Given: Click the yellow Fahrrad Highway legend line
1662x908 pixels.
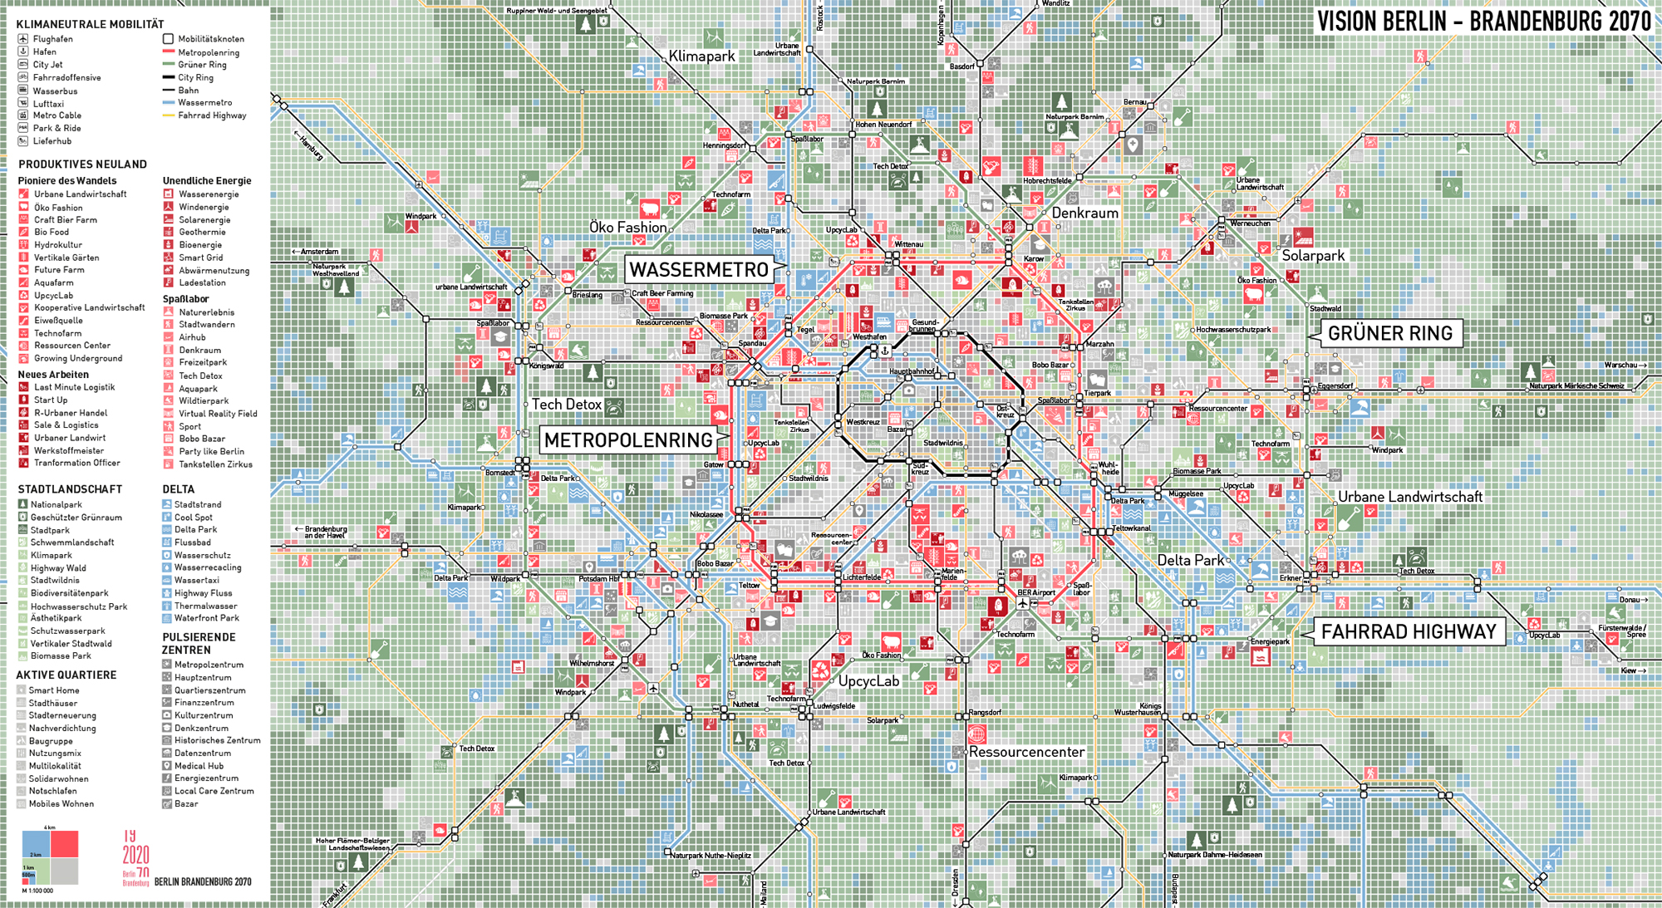Looking at the screenshot, I should (168, 115).
